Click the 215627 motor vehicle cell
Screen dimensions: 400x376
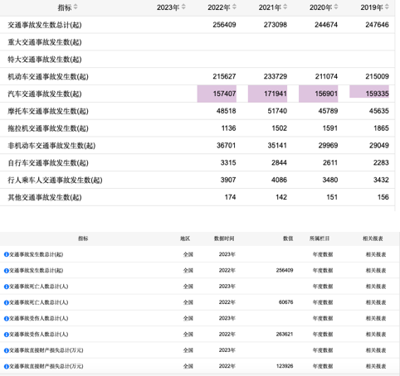[x=224, y=76]
